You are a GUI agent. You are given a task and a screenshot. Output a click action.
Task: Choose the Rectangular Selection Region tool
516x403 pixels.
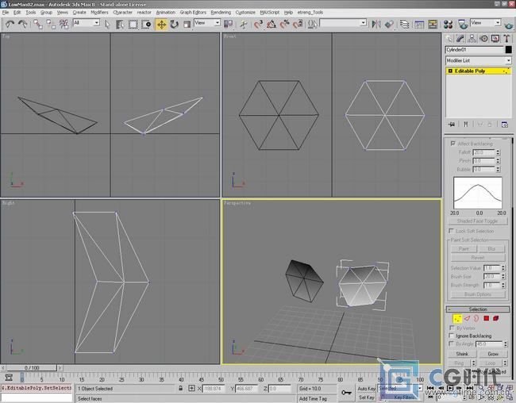pyautogui.click(x=133, y=24)
